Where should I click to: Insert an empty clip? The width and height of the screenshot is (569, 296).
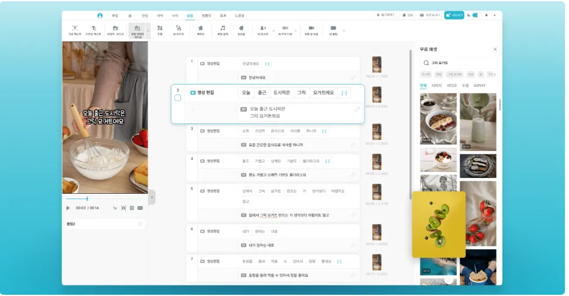click(333, 31)
